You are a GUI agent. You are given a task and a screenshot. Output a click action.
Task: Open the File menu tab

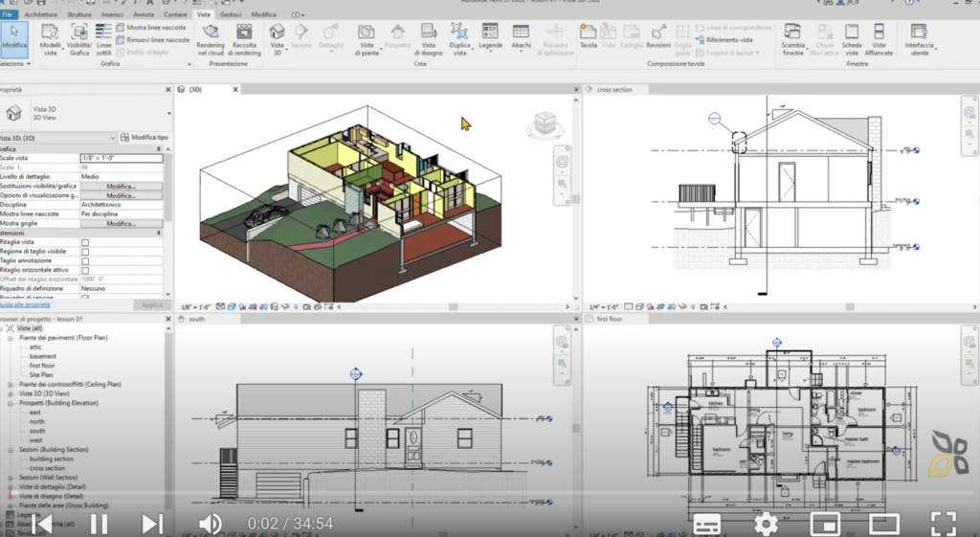click(x=8, y=13)
